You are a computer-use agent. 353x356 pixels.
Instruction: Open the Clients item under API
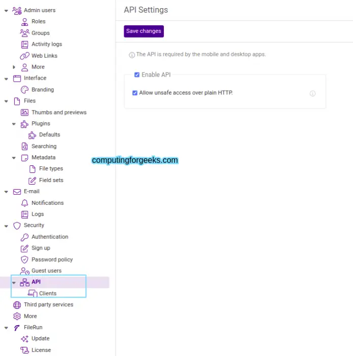(48, 293)
